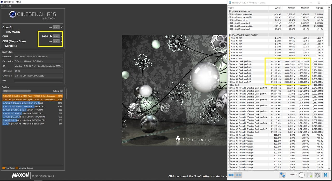
Task: Click the Minimum column header
Action: 292,8
